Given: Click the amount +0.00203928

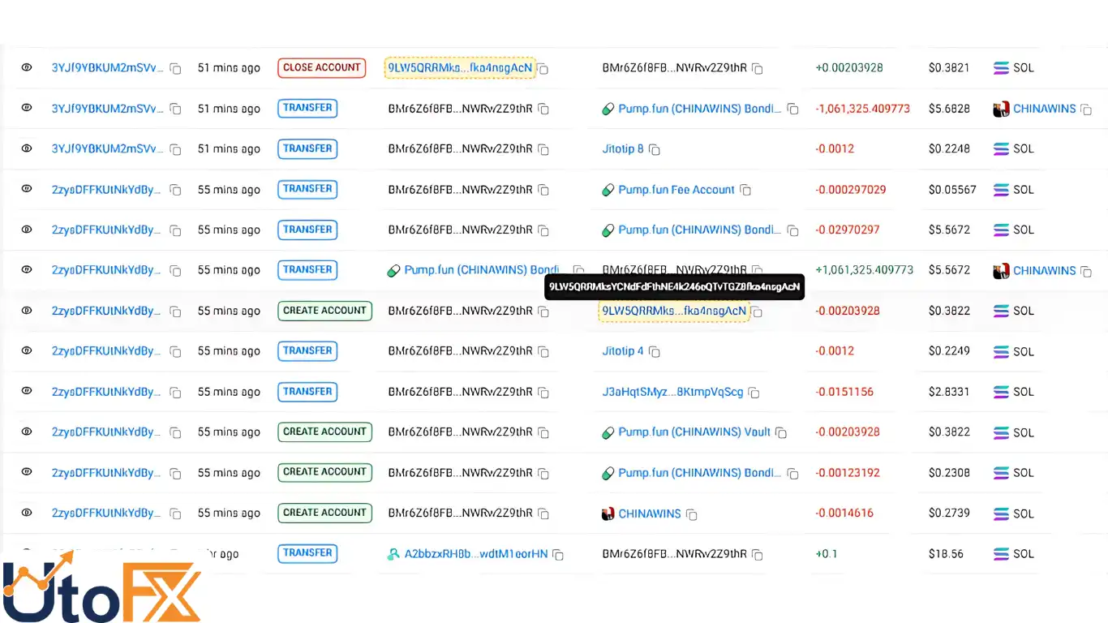Looking at the screenshot, I should click(x=849, y=67).
